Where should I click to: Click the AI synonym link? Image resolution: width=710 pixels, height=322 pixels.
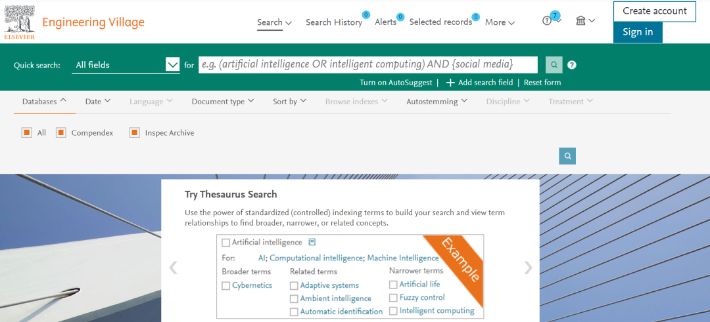point(261,258)
